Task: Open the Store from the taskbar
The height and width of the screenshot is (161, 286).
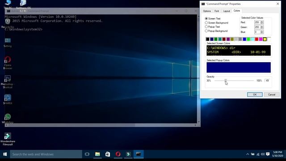Action: [x=108, y=154]
